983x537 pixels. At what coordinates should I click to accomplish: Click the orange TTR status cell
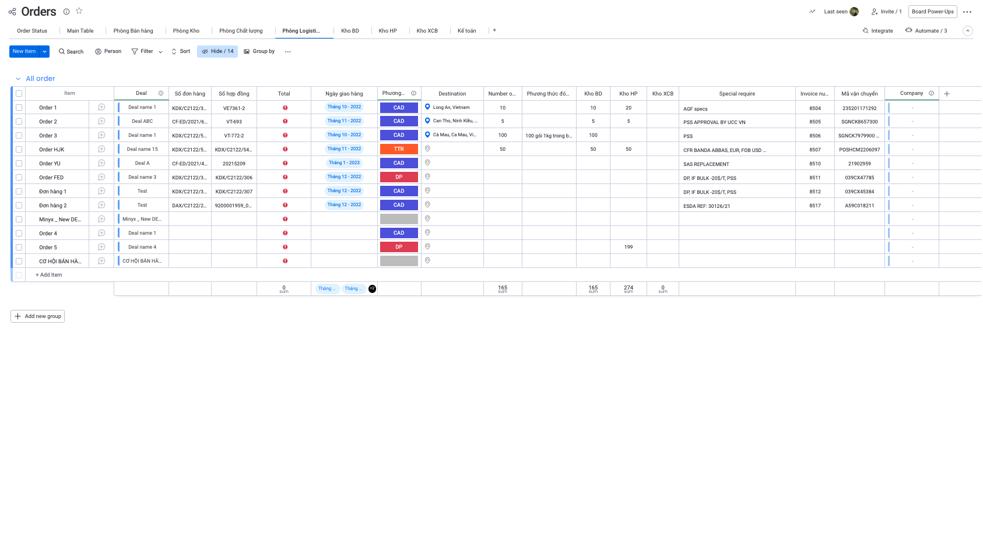[399, 149]
